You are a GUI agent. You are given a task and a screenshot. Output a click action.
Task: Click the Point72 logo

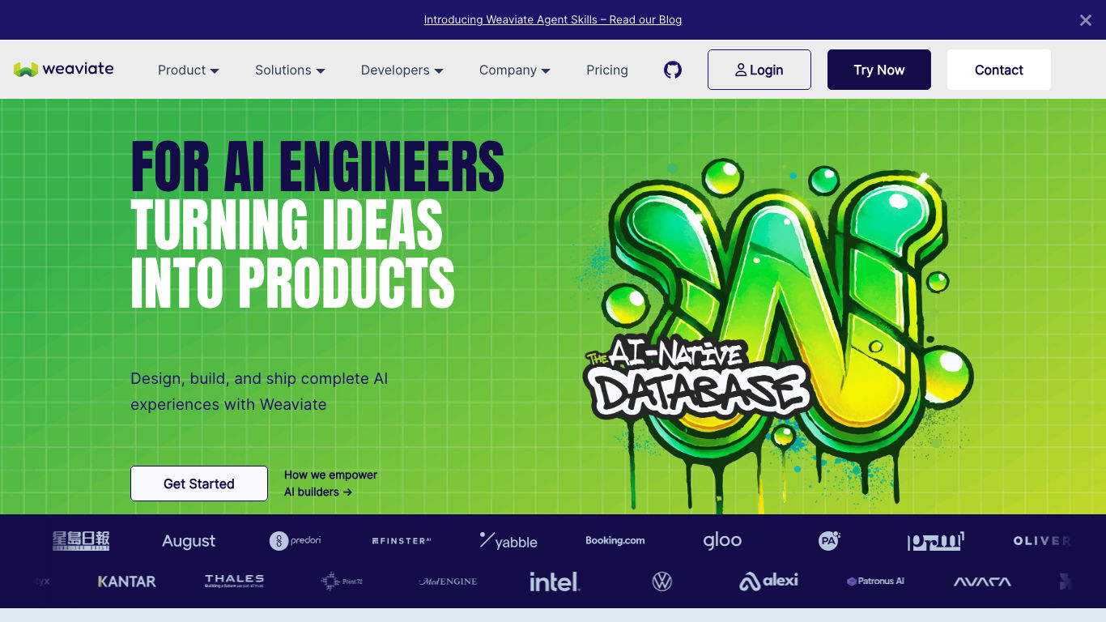click(341, 582)
